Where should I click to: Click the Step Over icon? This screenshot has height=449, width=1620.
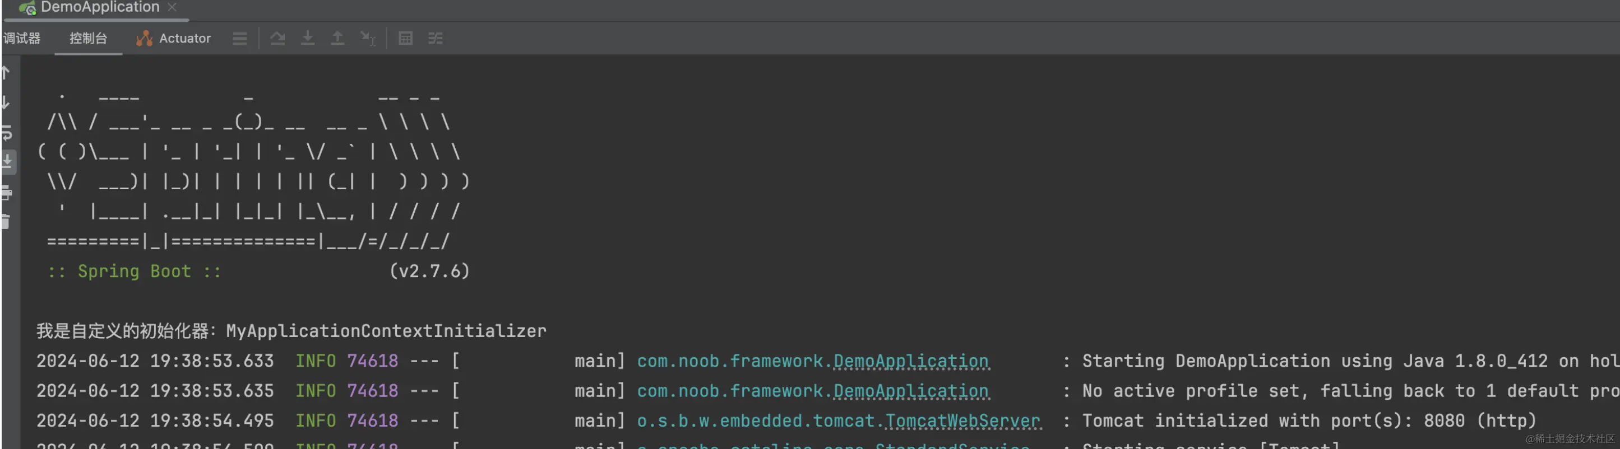[x=277, y=38]
